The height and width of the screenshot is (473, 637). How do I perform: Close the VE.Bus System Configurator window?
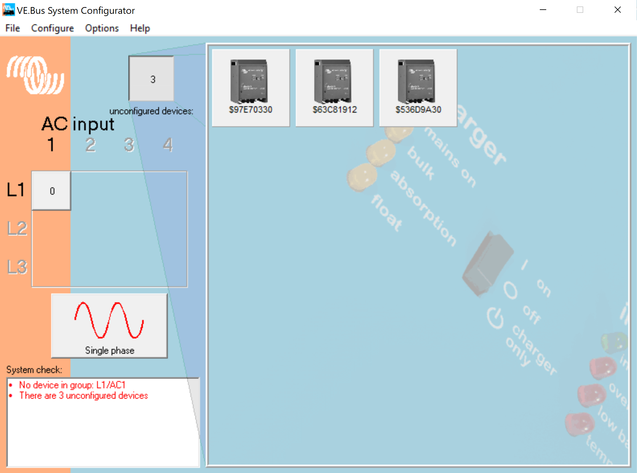pyautogui.click(x=617, y=10)
